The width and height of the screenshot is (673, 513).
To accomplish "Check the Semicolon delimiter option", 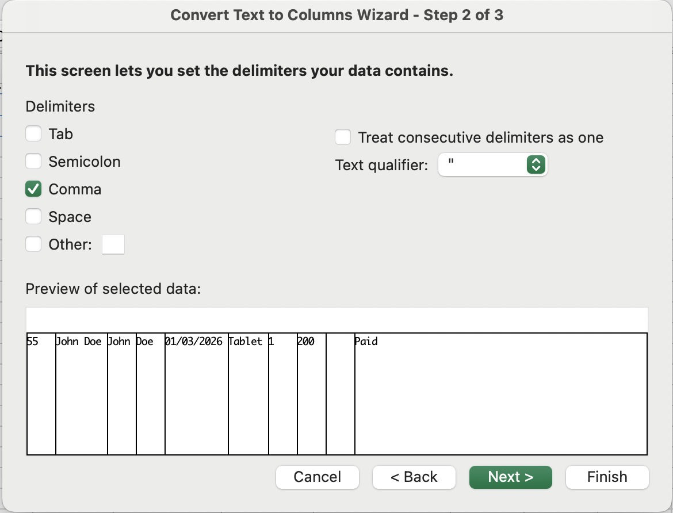I will [x=33, y=162].
